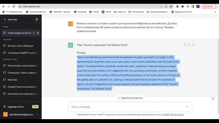This screenshot has width=219, height=123.
Task: Delete current chat with trash icon
Action: tap(38, 33)
